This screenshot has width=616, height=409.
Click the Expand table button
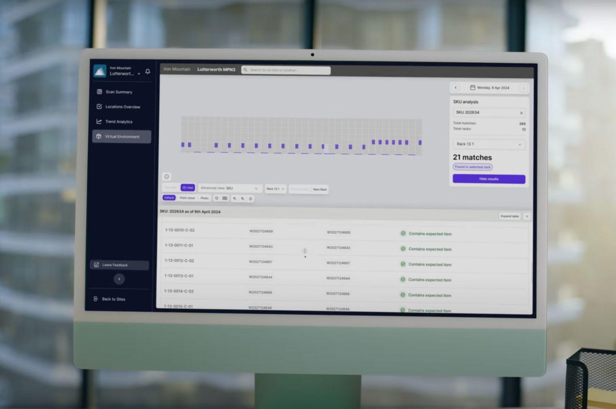pyautogui.click(x=510, y=216)
